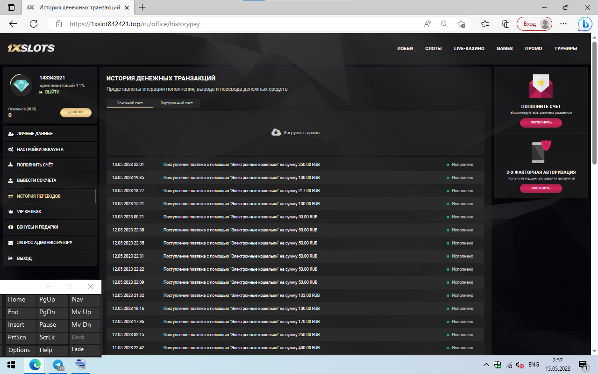598x374 pixels.
Task: Click the Fade key on the keyboard panel
Action: pyautogui.click(x=85, y=350)
